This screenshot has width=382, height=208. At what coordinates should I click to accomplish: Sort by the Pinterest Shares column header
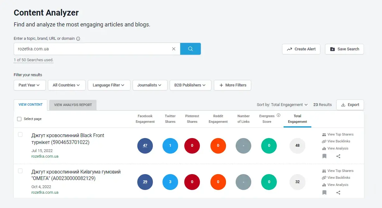(x=192, y=119)
